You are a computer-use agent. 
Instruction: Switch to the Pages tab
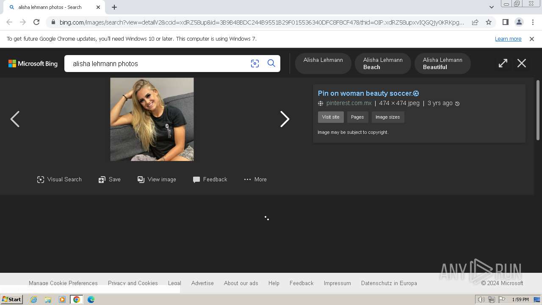(x=357, y=117)
